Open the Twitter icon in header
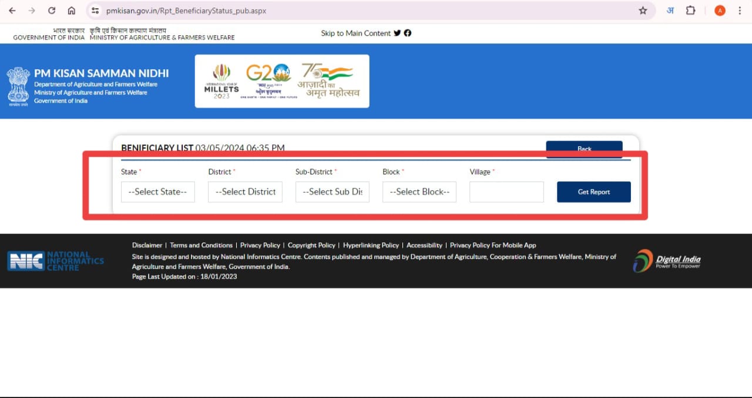Screen dimensions: 752x398 coord(398,33)
